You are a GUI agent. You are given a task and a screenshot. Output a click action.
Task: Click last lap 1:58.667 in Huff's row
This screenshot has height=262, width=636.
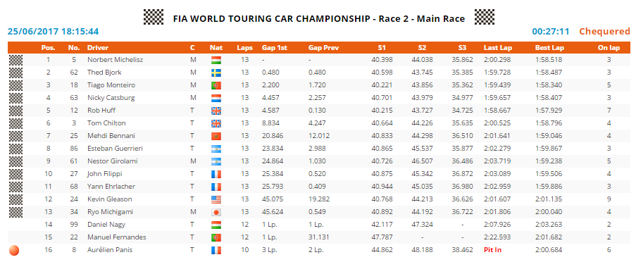(x=497, y=111)
